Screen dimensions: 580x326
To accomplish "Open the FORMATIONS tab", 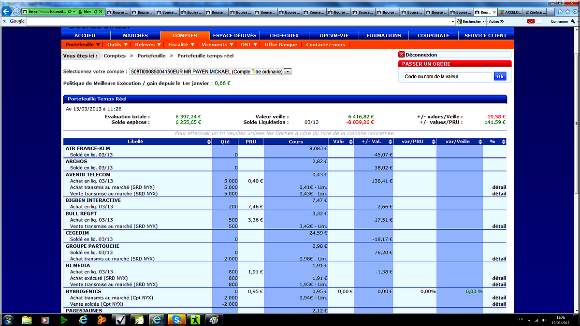I will [x=384, y=35].
